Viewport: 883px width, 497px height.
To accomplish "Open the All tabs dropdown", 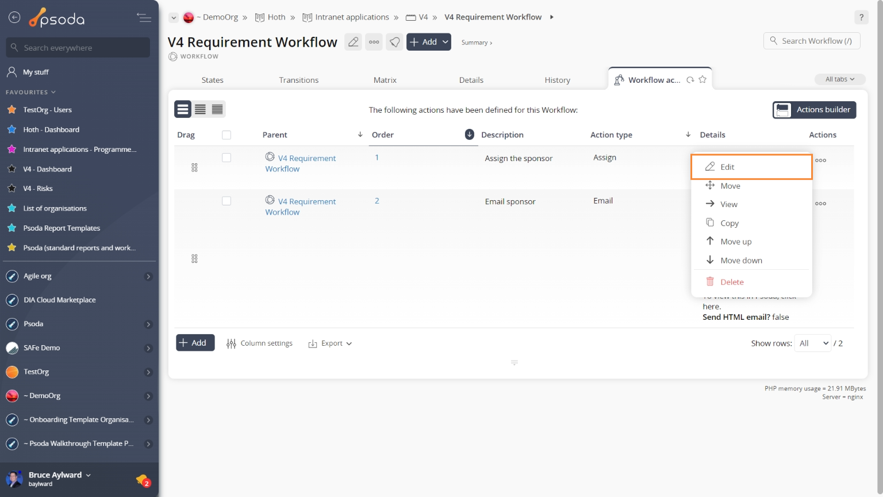I will pyautogui.click(x=840, y=79).
